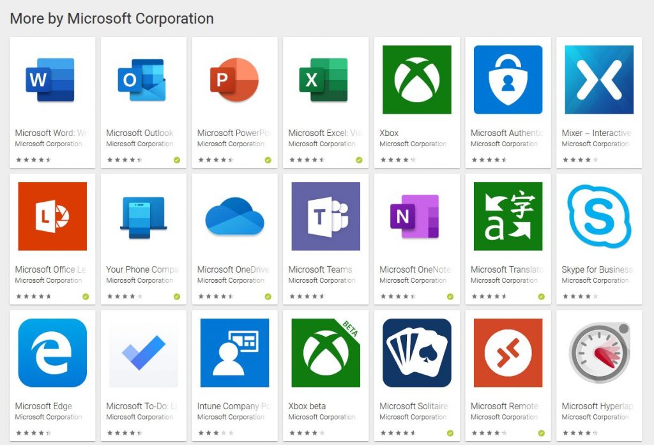Open the Microsoft Hyperlapse gauge icon

coord(599,353)
